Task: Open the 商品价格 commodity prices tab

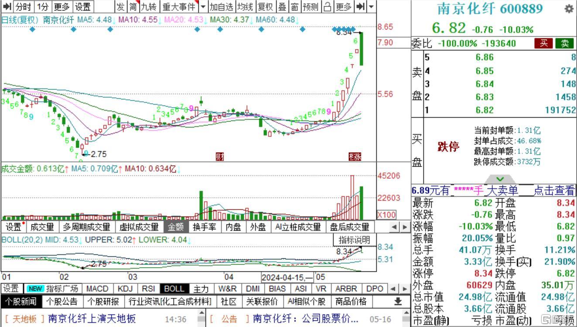Action: coord(351,301)
